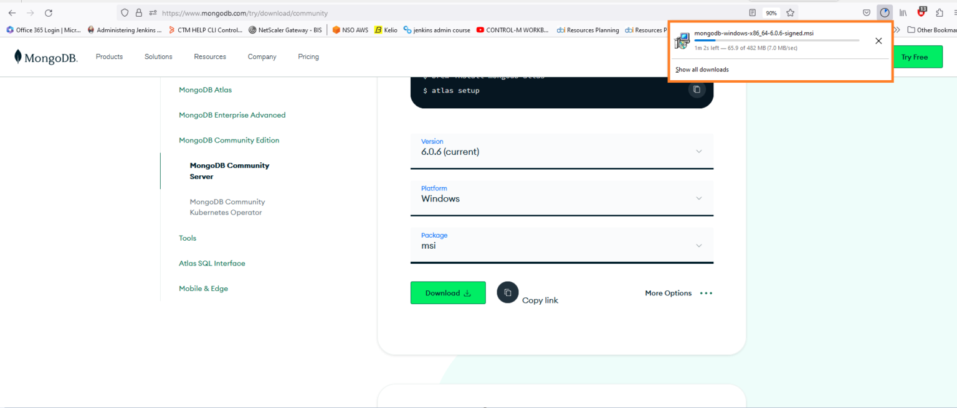The width and height of the screenshot is (957, 408).
Task: Open the Products menu
Action: point(109,57)
